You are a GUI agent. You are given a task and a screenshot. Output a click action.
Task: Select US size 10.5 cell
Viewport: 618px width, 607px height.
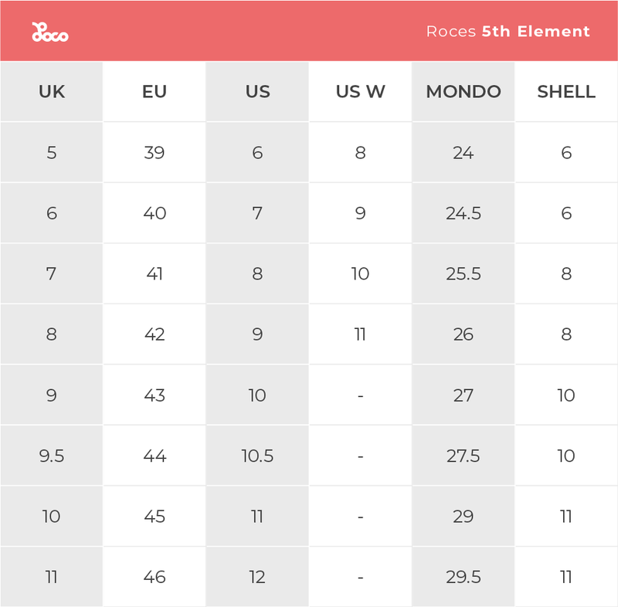tap(257, 456)
